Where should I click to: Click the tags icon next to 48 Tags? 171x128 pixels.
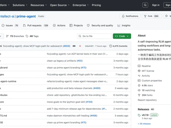(x=27, y=36)
